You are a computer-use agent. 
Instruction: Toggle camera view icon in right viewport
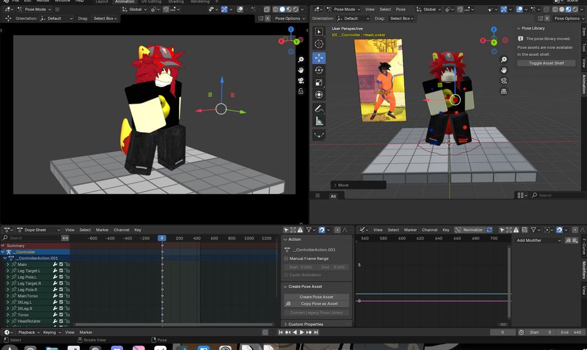tap(504, 80)
